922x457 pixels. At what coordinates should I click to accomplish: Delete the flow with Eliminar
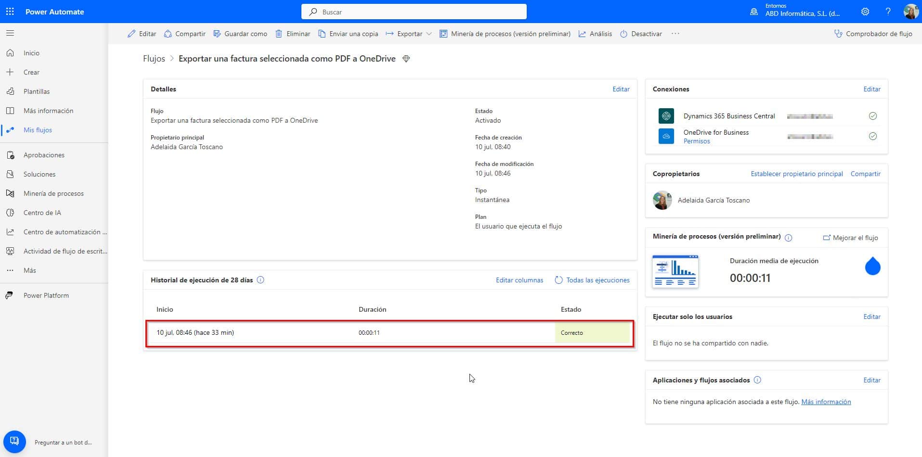[x=293, y=34]
